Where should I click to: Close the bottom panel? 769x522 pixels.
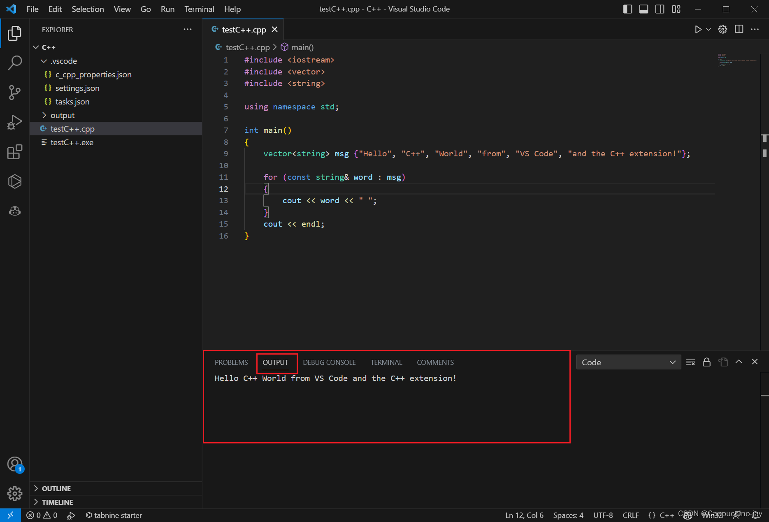755,362
